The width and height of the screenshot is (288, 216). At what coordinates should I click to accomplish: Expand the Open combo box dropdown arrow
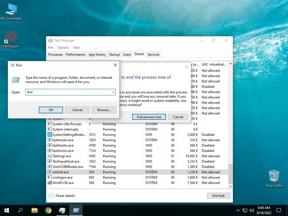pyautogui.click(x=113, y=92)
